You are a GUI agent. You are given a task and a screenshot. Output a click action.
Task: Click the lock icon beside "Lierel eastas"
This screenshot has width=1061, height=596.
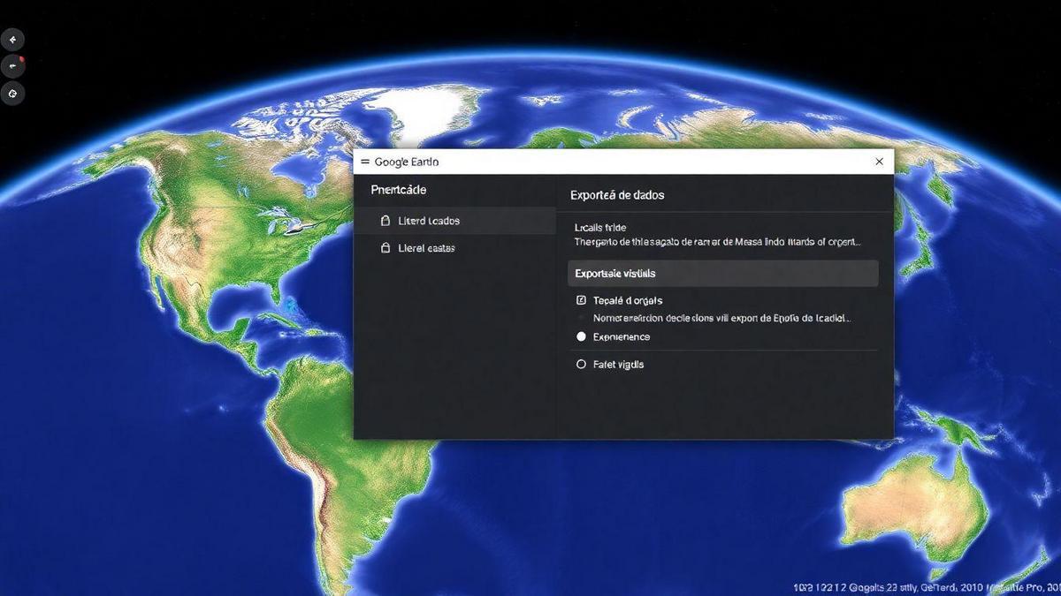coord(384,248)
